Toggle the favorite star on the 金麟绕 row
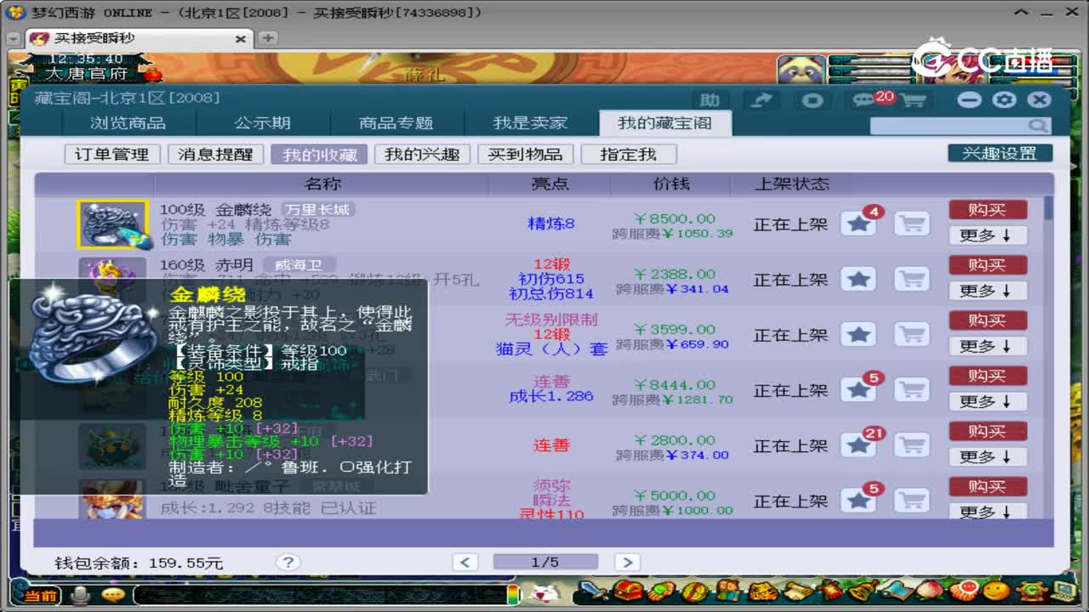Viewport: 1089px width, 612px height. 859,224
